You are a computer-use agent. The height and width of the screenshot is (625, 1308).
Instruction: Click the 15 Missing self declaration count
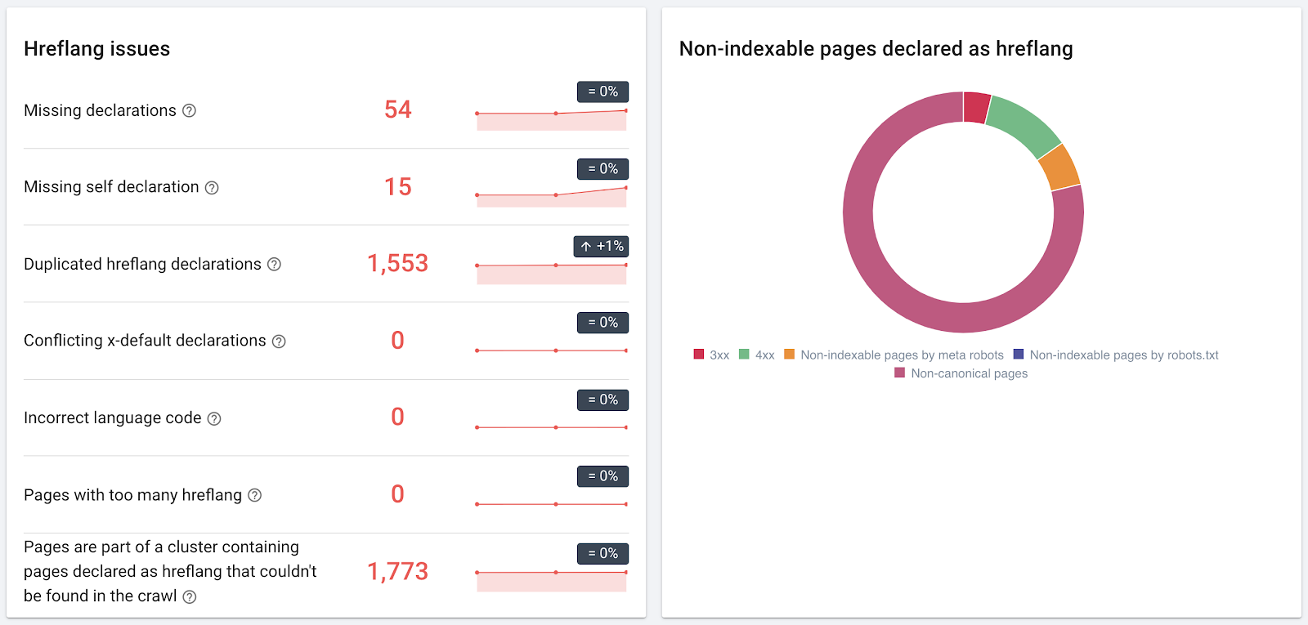click(x=398, y=187)
